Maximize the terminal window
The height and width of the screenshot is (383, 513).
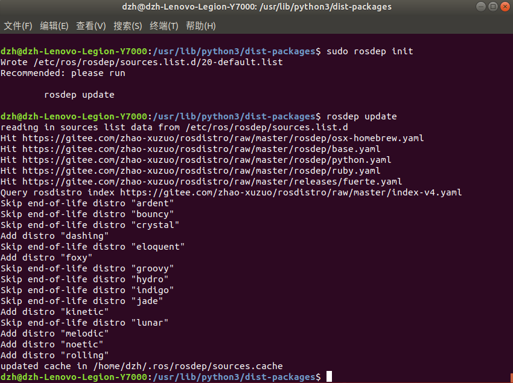coord(493,7)
